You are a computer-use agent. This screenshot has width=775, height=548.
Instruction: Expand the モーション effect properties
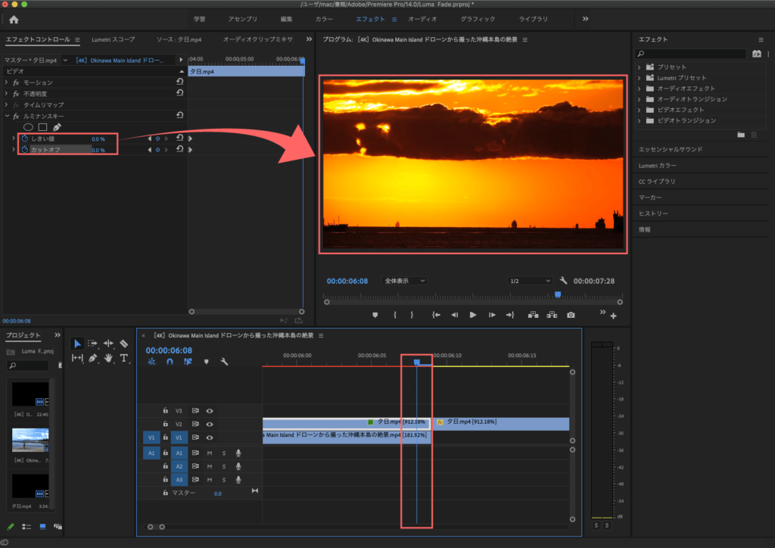[6, 82]
